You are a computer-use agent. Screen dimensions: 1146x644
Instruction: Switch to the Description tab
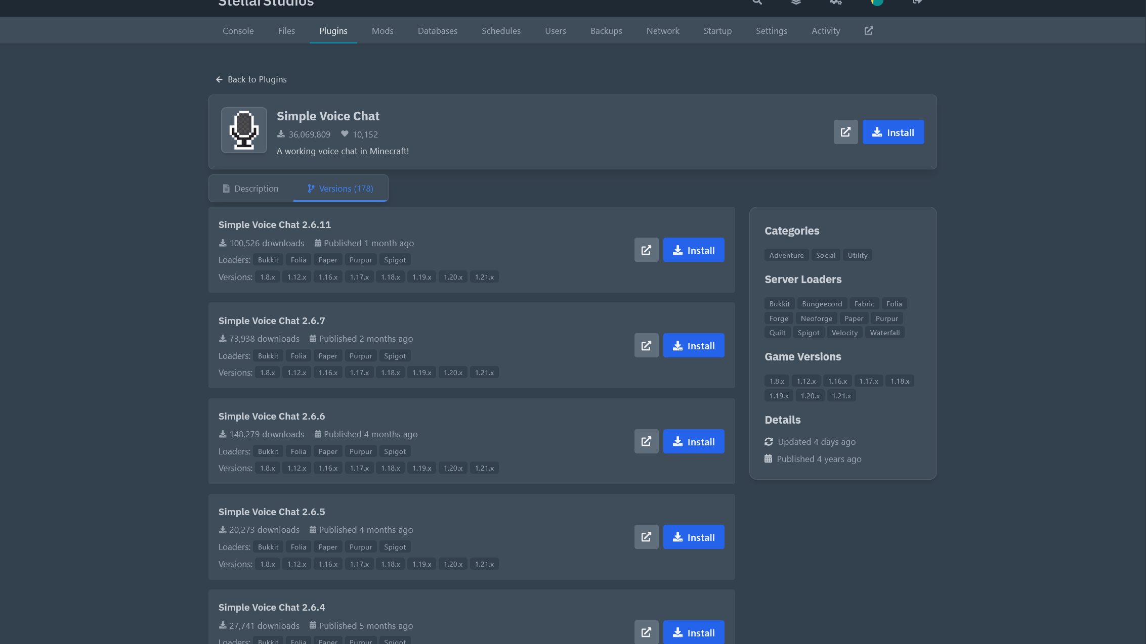click(x=251, y=189)
